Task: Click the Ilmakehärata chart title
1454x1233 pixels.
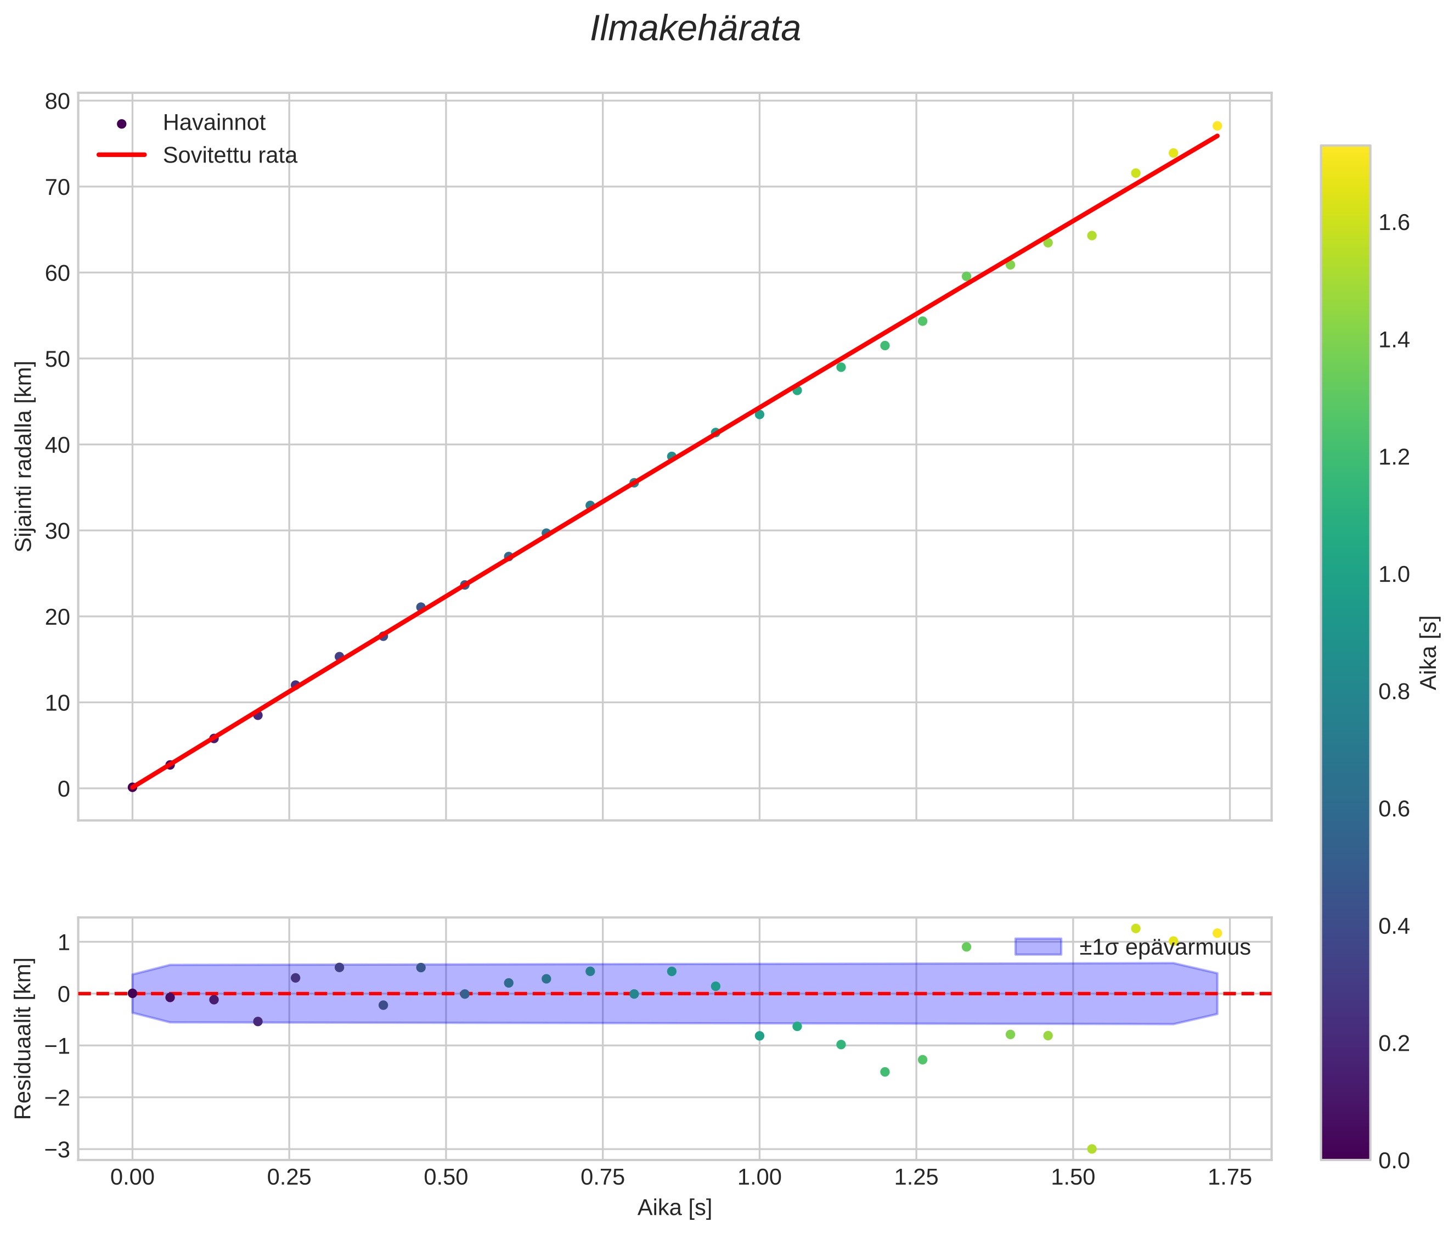Action: 695,29
